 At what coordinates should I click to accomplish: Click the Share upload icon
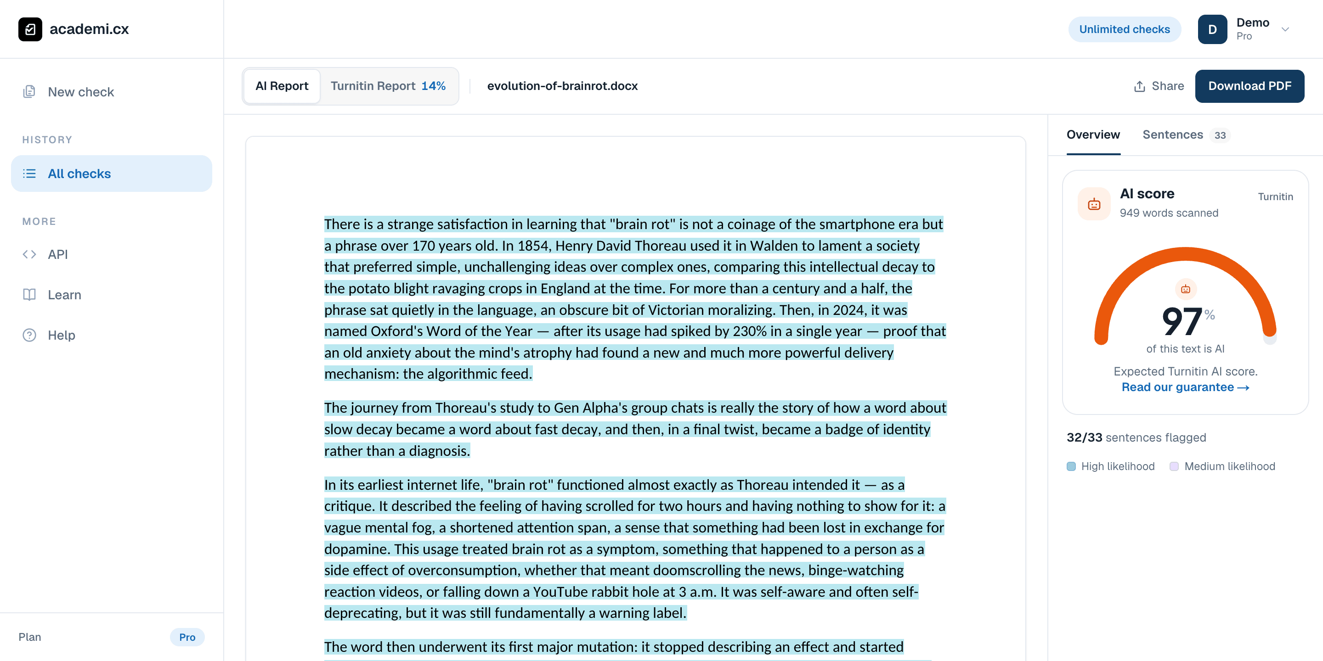(x=1139, y=86)
